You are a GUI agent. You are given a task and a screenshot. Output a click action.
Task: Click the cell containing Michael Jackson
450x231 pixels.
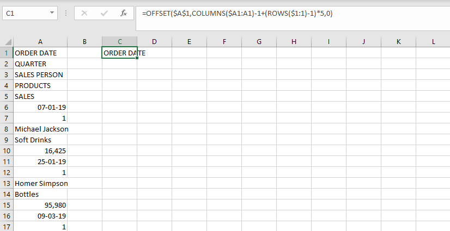pyautogui.click(x=40, y=129)
